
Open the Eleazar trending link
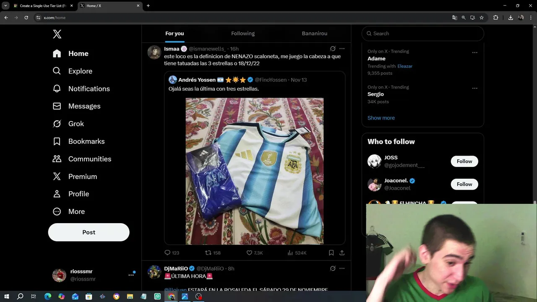point(405,66)
